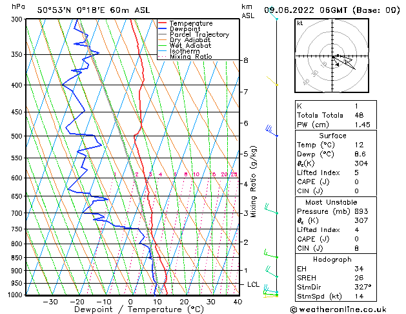Viewport: 406px width, 314px height.
Task: Click the 'EH' value 34
Action: click(359, 269)
